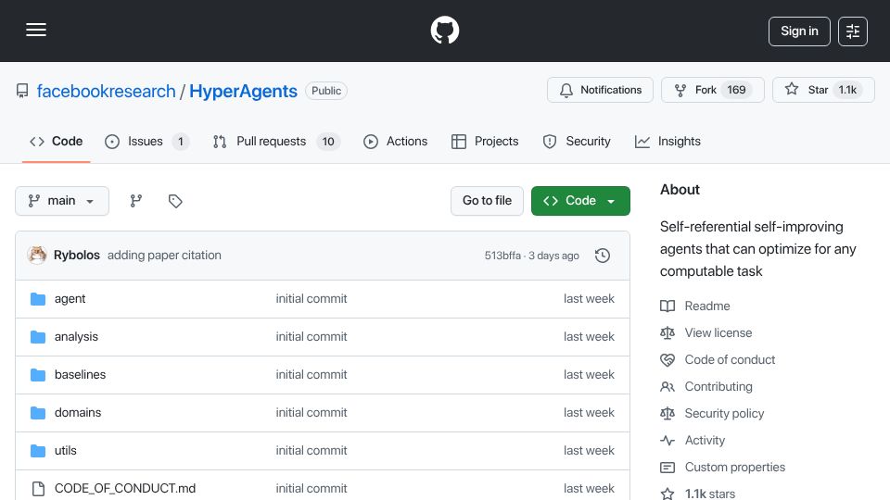View branches via the branch icon
Image resolution: width=890 pixels, height=500 pixels.
135,201
